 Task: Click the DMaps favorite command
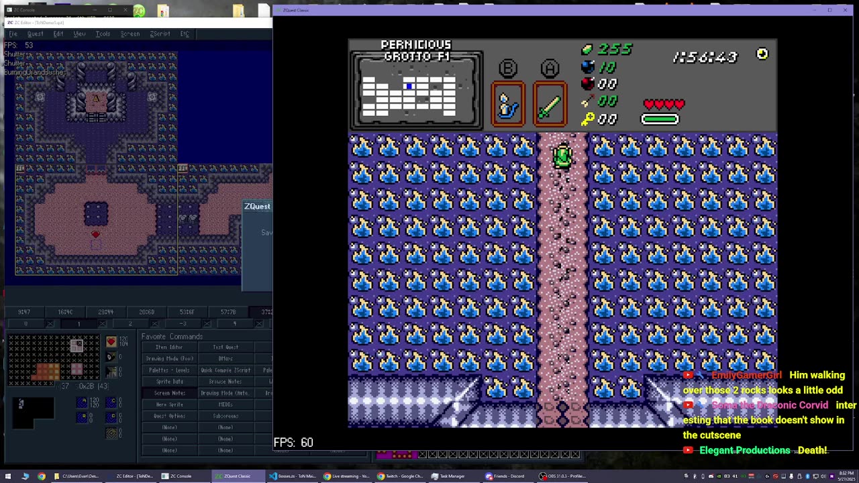(x=225, y=358)
